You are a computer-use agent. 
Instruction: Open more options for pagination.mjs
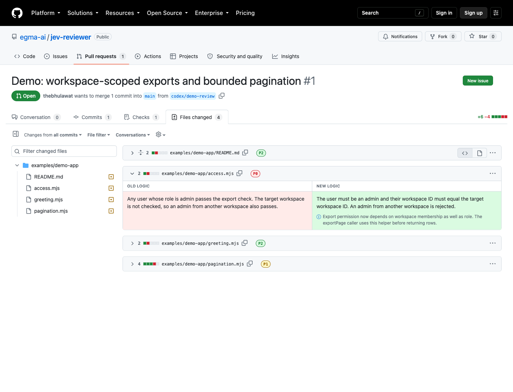493,264
